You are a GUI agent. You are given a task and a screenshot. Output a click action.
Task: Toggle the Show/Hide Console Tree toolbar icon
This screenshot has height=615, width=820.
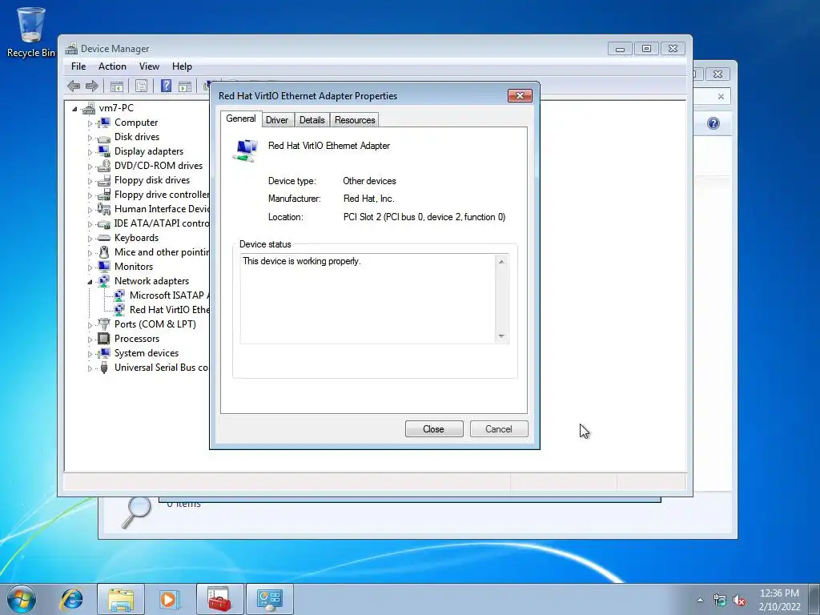(x=117, y=86)
